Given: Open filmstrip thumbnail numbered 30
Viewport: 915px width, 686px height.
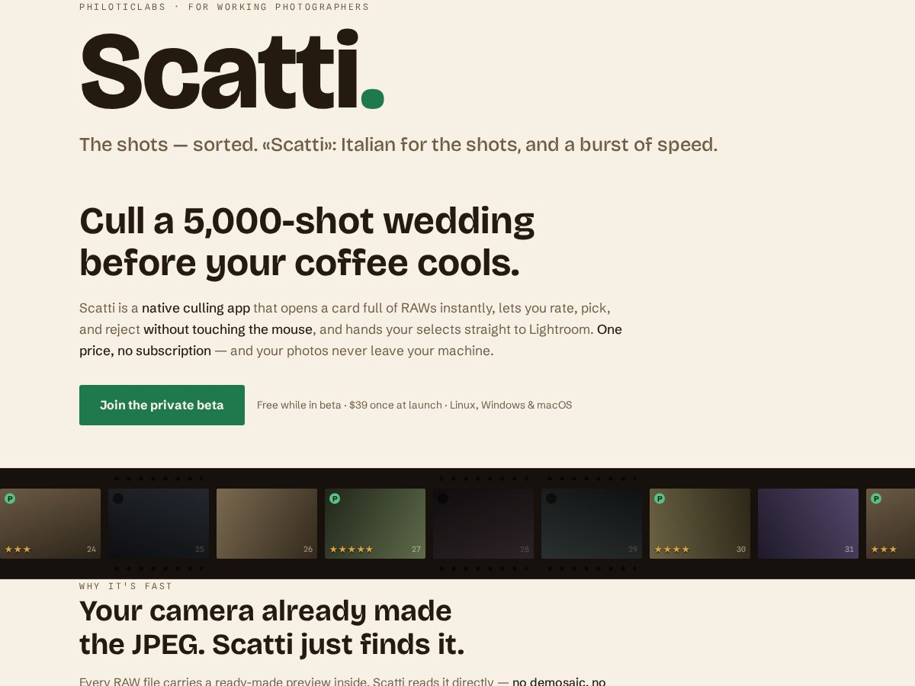Looking at the screenshot, I should tap(700, 524).
